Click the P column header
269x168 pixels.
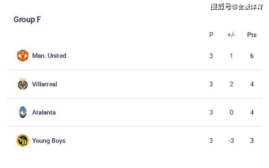(x=211, y=35)
